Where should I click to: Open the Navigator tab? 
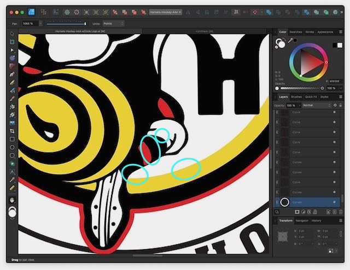[x=302, y=221]
